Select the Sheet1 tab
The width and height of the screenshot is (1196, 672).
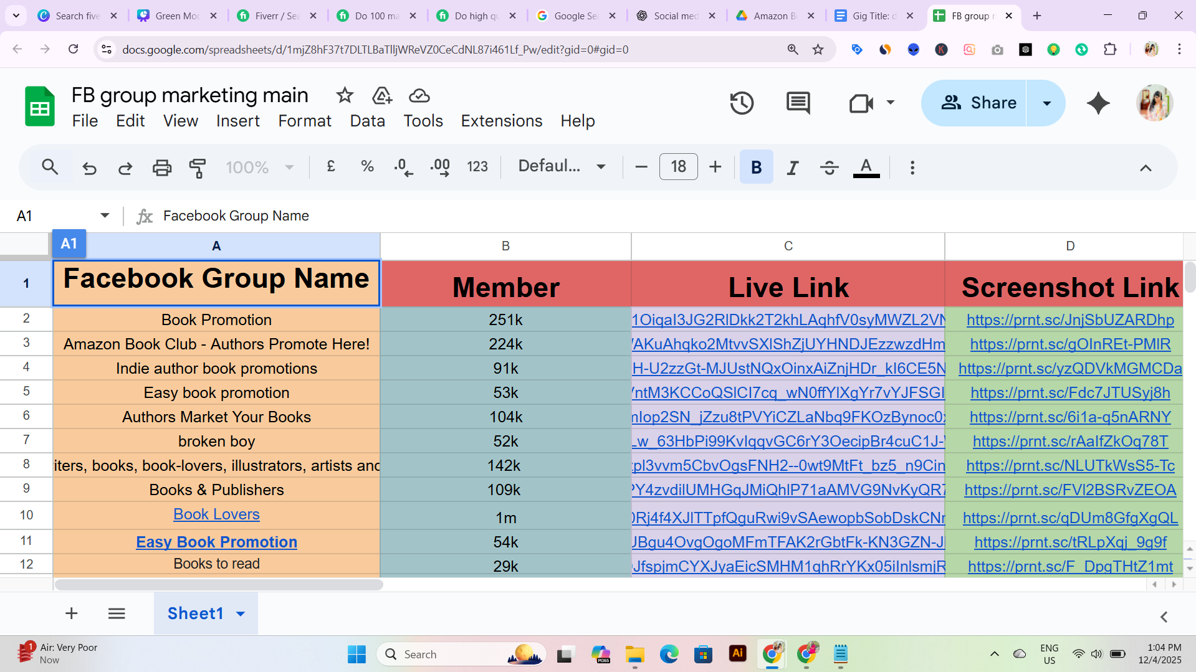195,613
